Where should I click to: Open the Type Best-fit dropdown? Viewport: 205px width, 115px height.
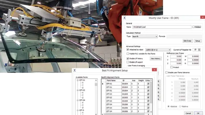(145, 36)
